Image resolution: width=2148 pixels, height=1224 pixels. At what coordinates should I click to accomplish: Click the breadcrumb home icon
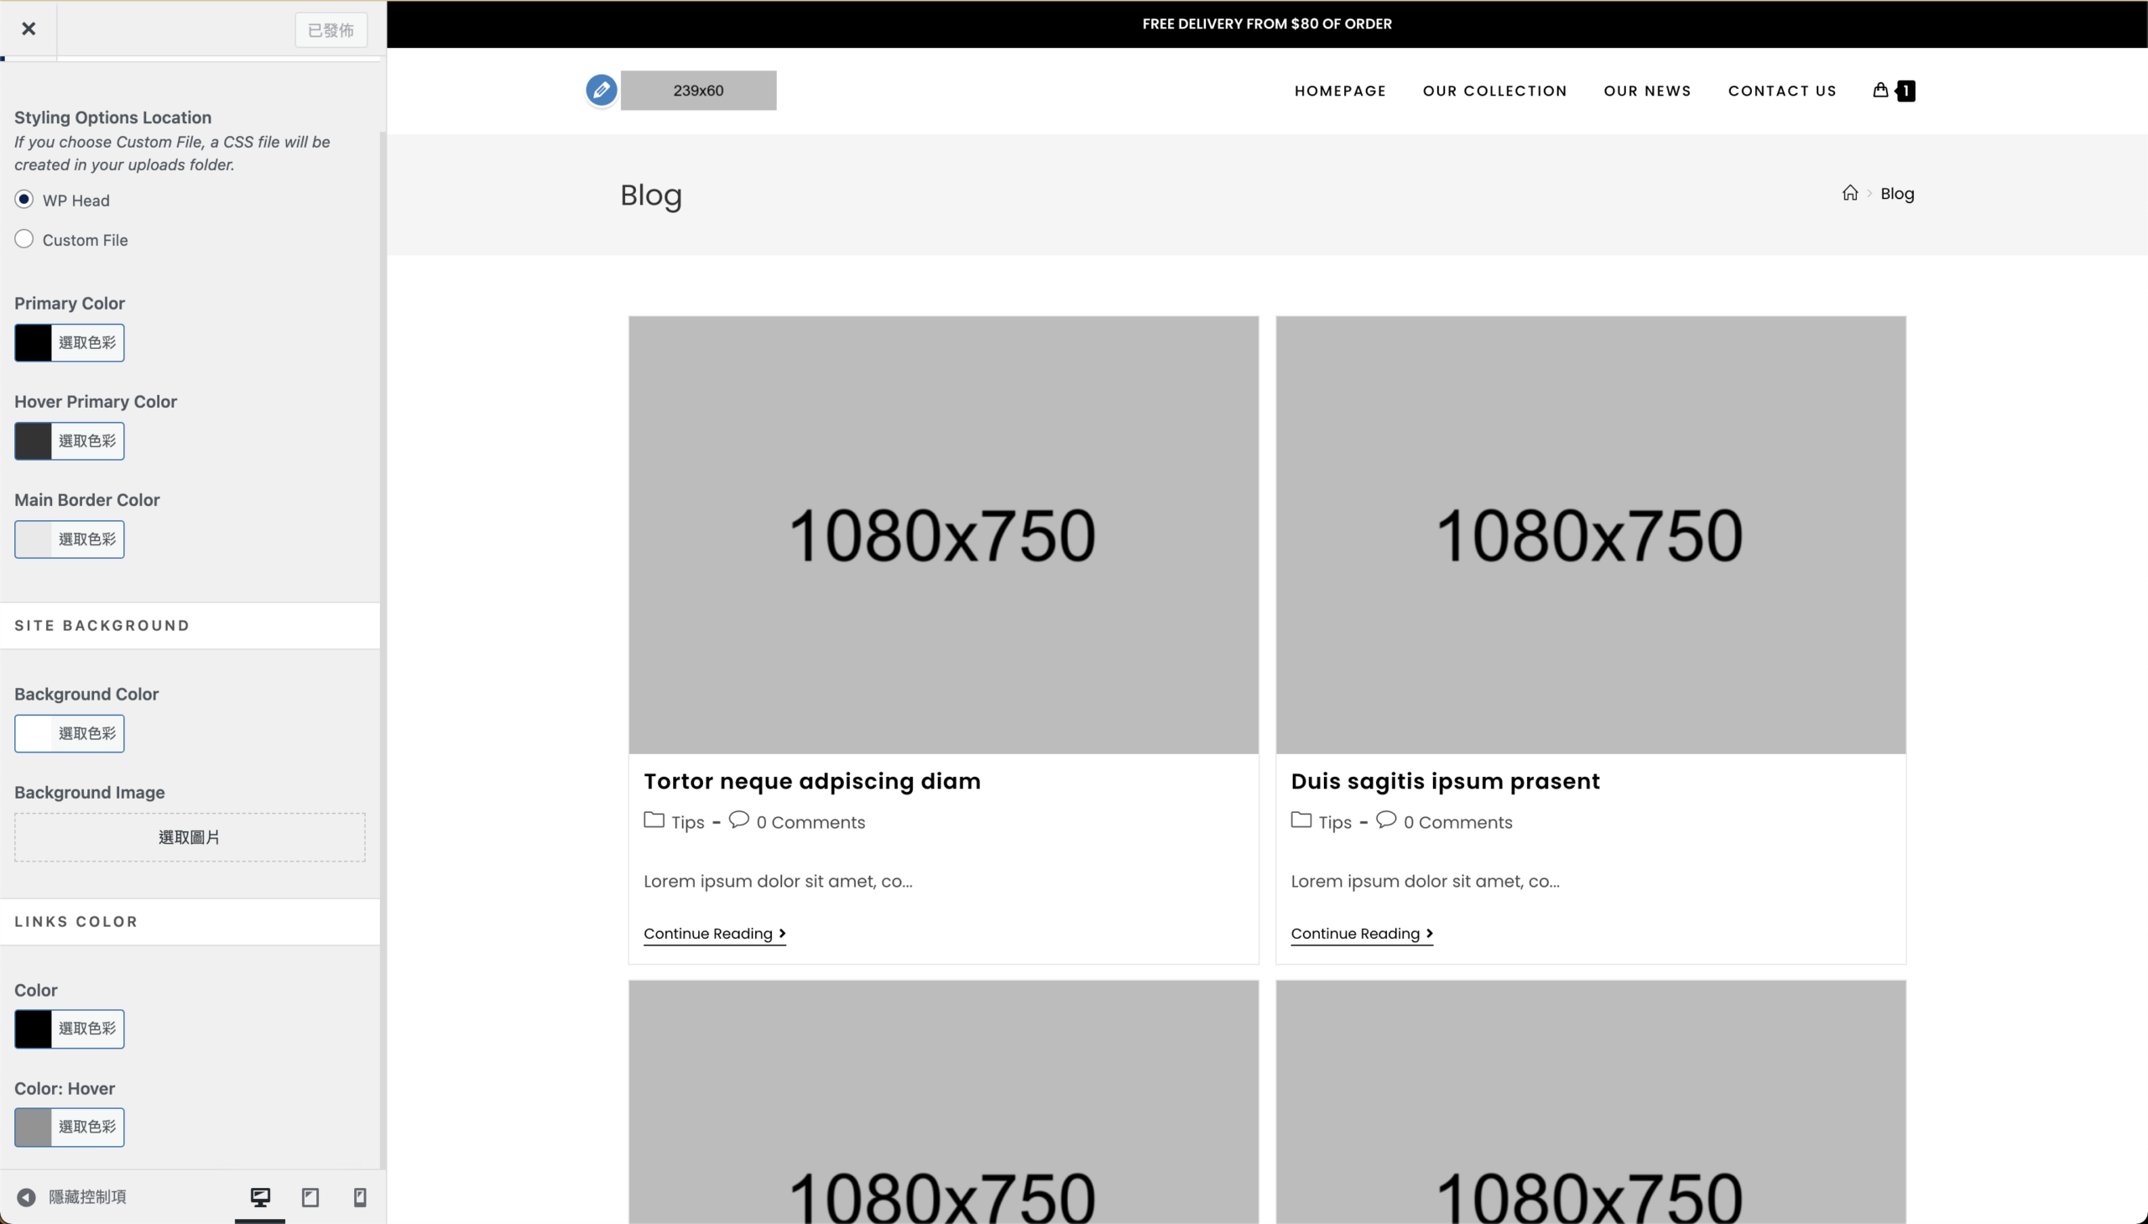click(1849, 193)
